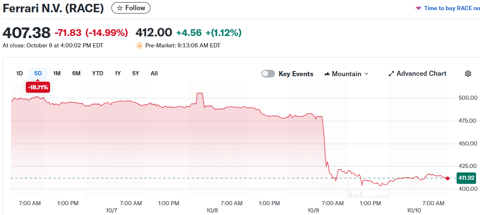This screenshot has width=480, height=215.
Task: Open Advanced Chart view
Action: pyautogui.click(x=421, y=74)
